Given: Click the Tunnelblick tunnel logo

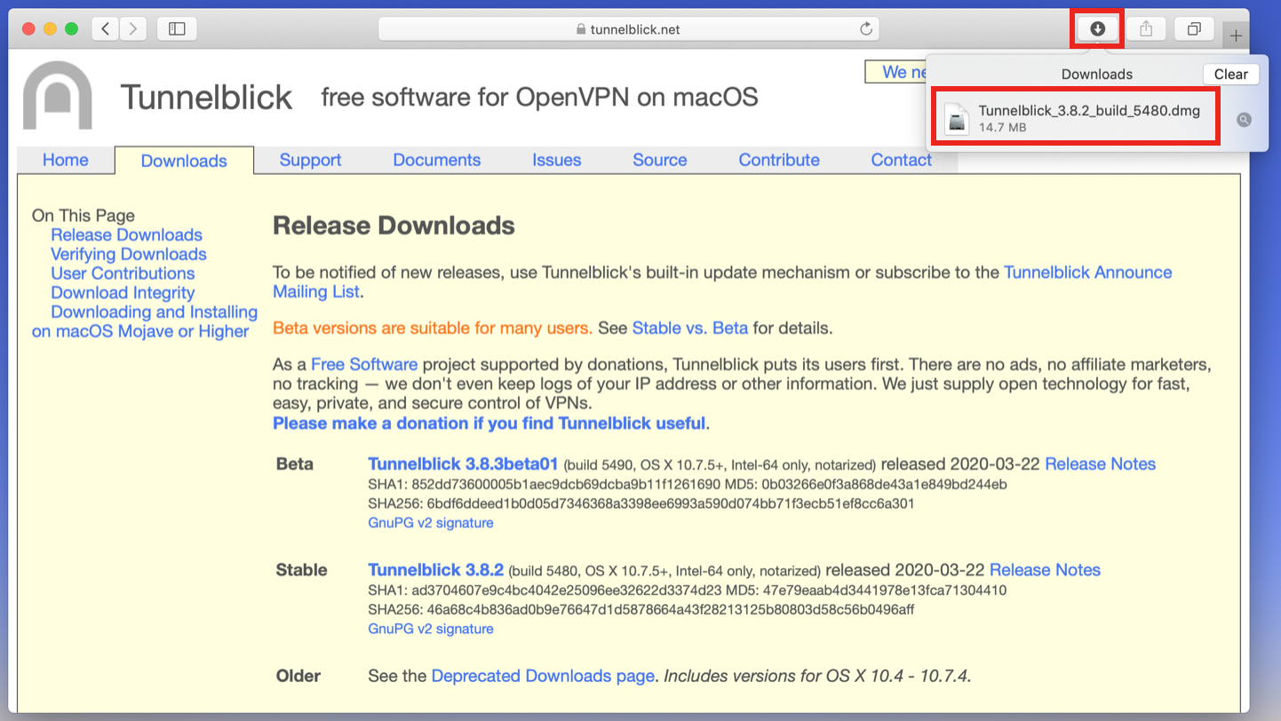Looking at the screenshot, I should pos(57,95).
